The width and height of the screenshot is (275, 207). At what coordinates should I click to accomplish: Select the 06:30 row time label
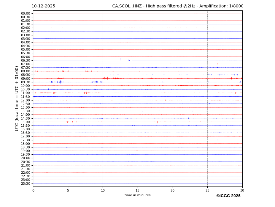point(25,60)
